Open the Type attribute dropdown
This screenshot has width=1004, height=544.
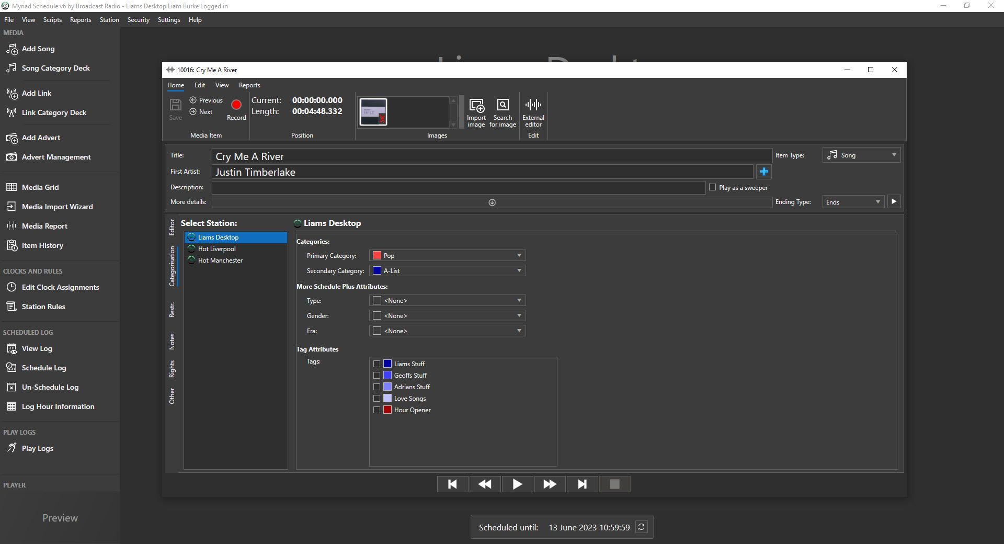click(x=447, y=300)
